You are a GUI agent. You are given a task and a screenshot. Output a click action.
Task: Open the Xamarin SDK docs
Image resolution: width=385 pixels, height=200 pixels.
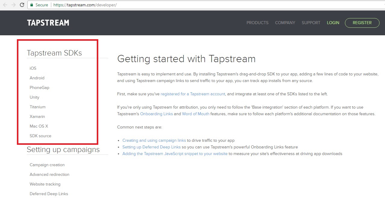point(37,116)
